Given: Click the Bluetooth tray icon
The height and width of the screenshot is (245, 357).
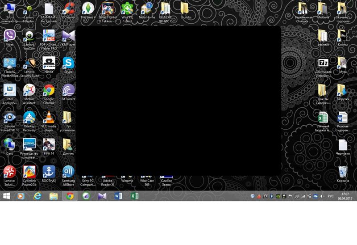Looking at the screenshot, I should tap(271, 196).
